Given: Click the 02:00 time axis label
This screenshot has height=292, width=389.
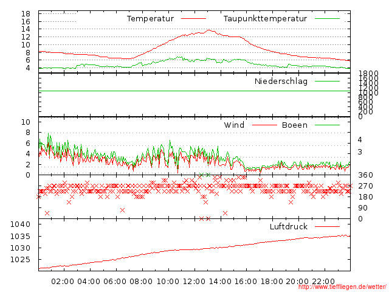Looking at the screenshot, I should pos(63,282).
